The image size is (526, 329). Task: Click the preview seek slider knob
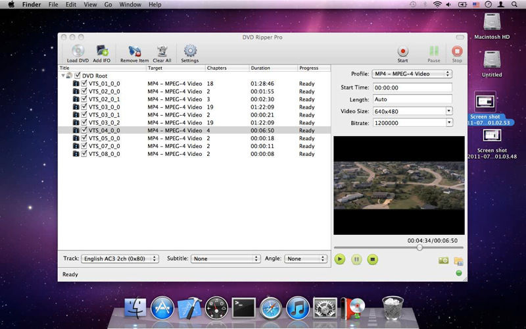[x=419, y=247]
